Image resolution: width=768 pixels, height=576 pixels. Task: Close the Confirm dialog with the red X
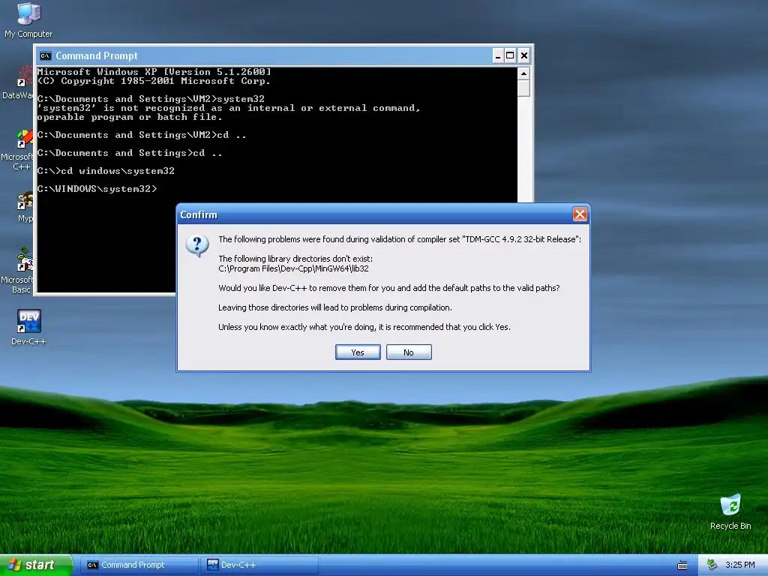tap(580, 214)
